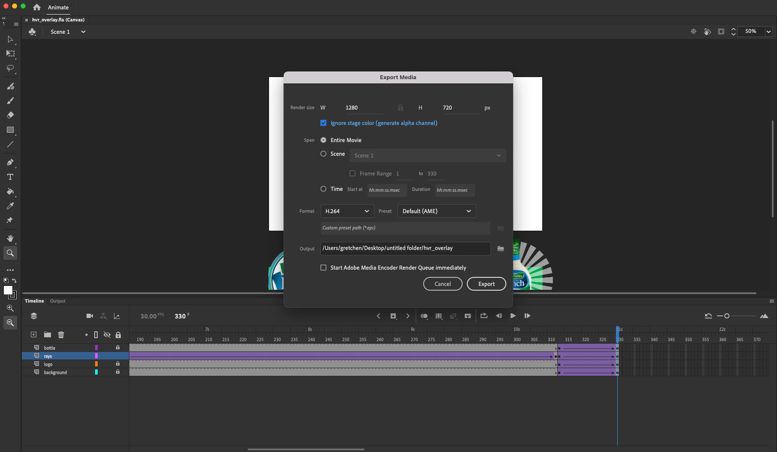Delete the selected timeline layer
The width and height of the screenshot is (777, 452).
point(61,335)
